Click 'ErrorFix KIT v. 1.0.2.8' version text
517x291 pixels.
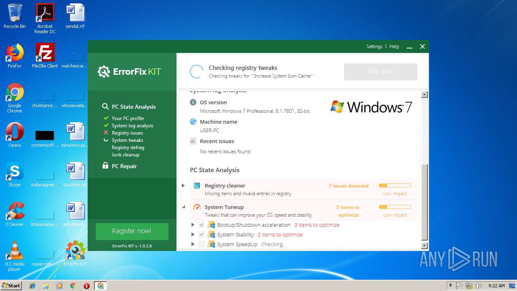click(132, 246)
